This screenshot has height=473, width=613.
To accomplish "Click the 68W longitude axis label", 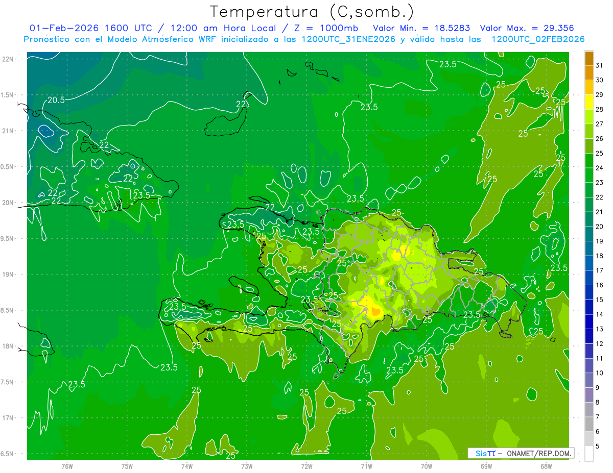I will (546, 466).
